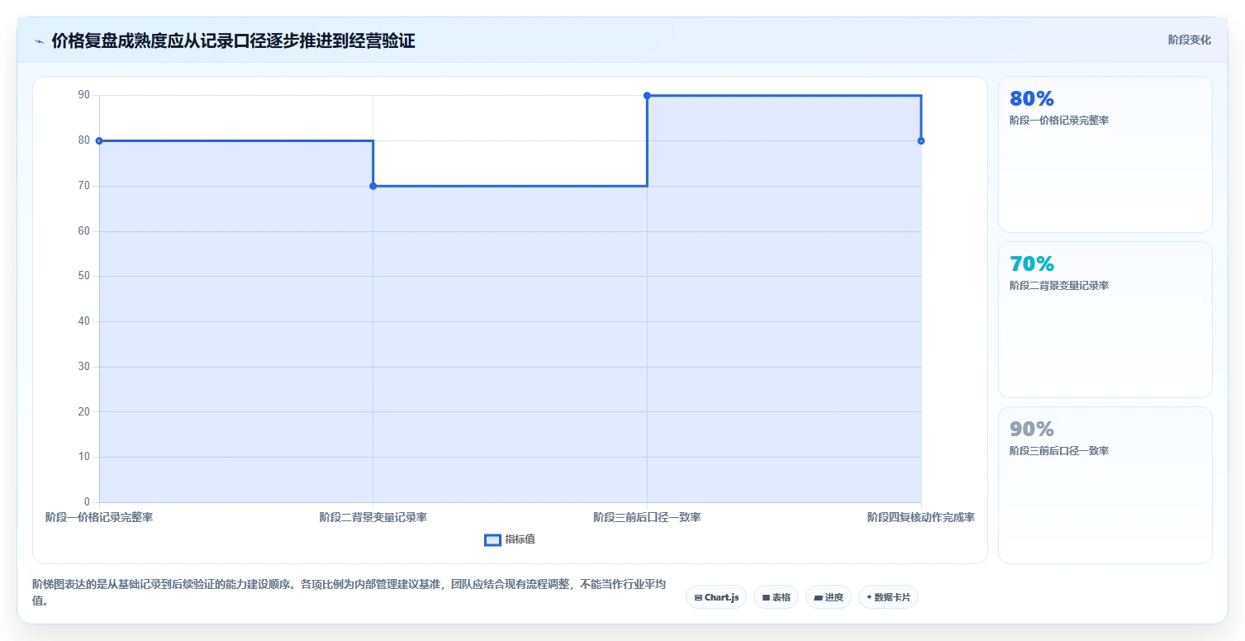Click the chart data point for 阶段三

[647, 96]
